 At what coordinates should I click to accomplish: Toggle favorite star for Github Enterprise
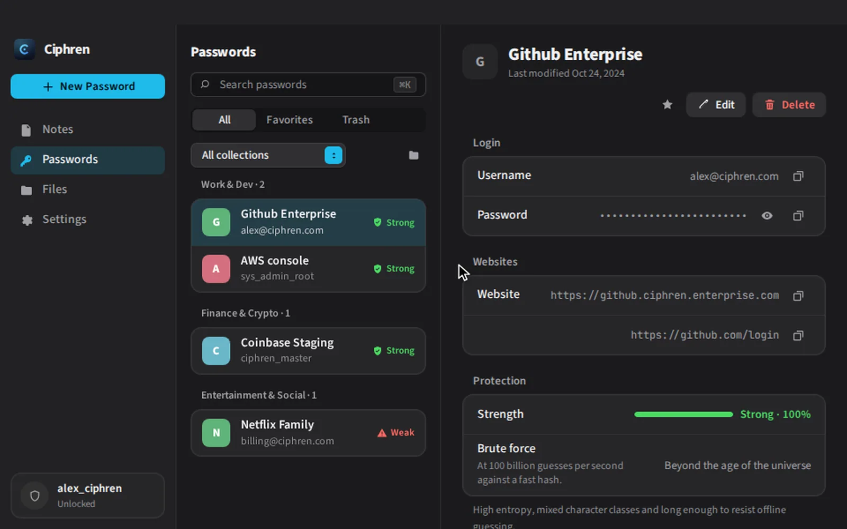[667, 105]
